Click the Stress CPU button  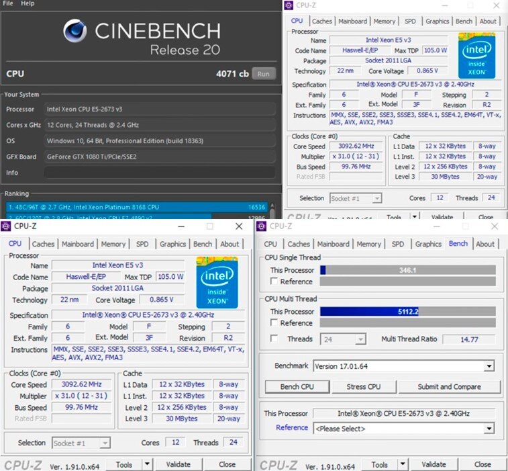[364, 386]
